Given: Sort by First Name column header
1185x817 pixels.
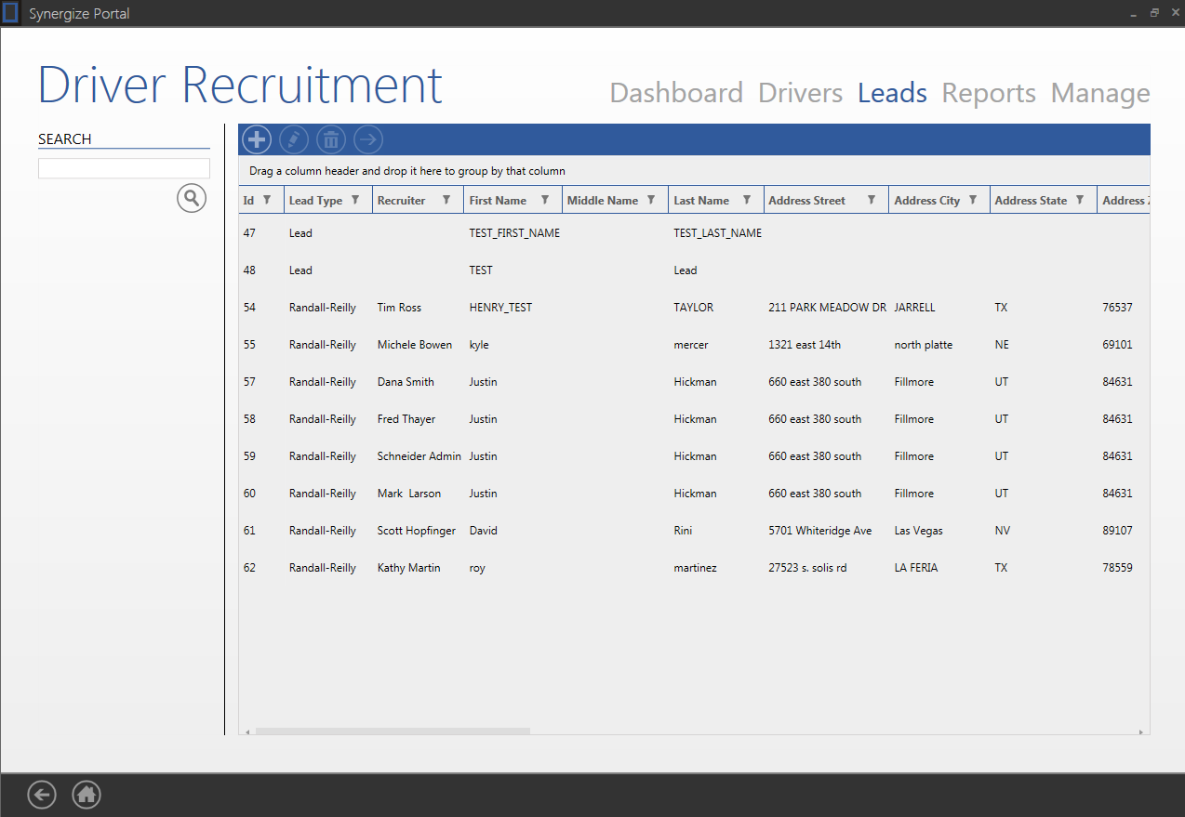Looking at the screenshot, I should click(x=498, y=201).
